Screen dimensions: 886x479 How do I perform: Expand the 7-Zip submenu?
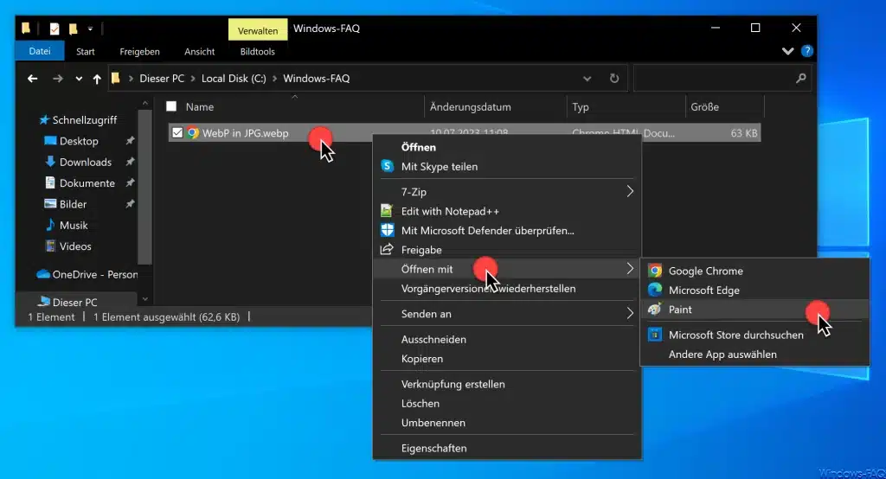click(507, 191)
